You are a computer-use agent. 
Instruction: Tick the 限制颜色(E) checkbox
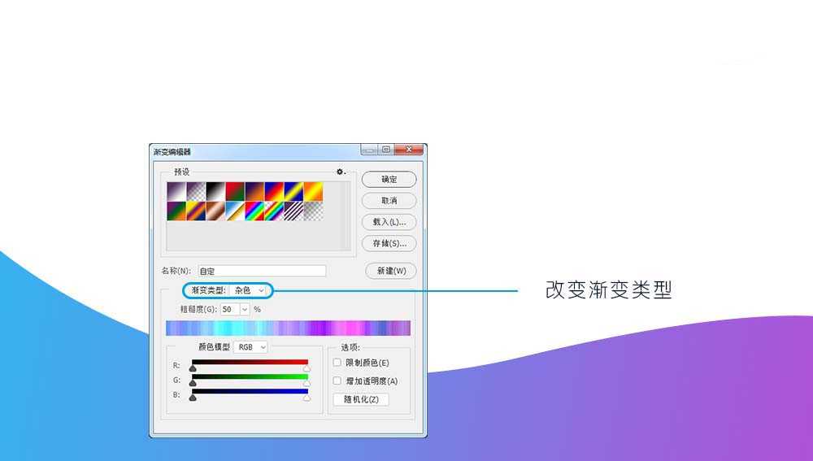point(337,363)
